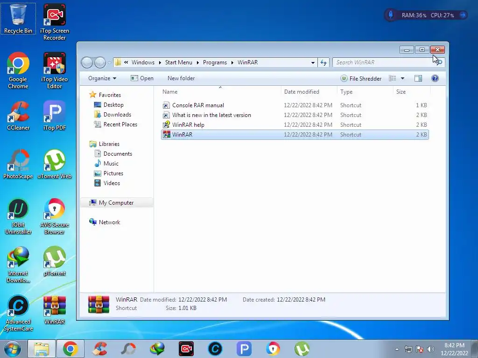
Task: Select Advanced SystemCare desktop icon
Action: point(18,314)
